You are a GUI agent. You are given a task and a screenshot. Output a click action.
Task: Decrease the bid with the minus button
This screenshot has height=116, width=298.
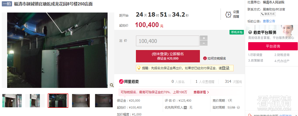(204, 43)
